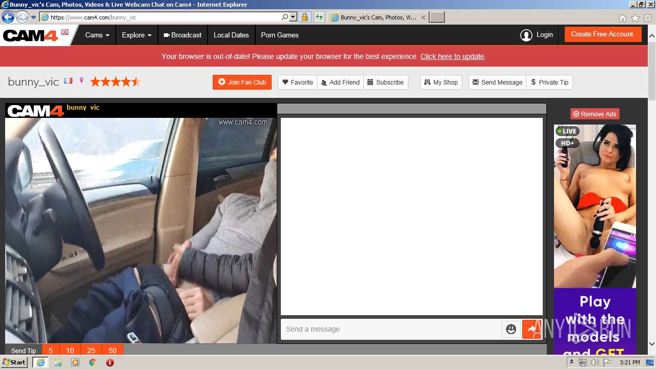The height and width of the screenshot is (369, 656).
Task: Open the Cams dropdown menu
Action: (97, 35)
